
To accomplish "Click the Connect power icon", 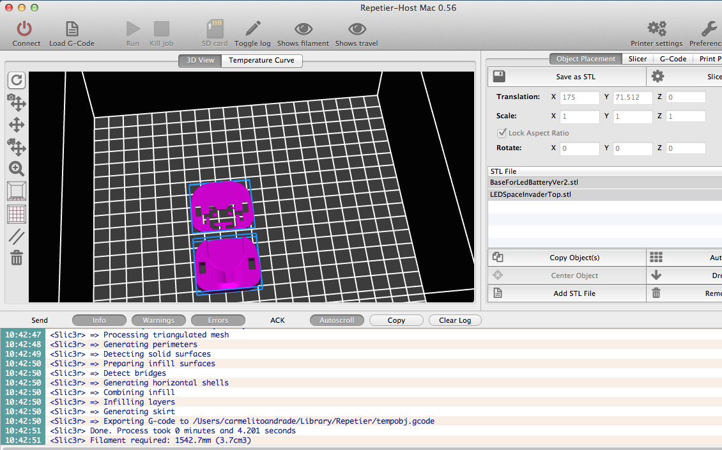I will pyautogui.click(x=24, y=29).
